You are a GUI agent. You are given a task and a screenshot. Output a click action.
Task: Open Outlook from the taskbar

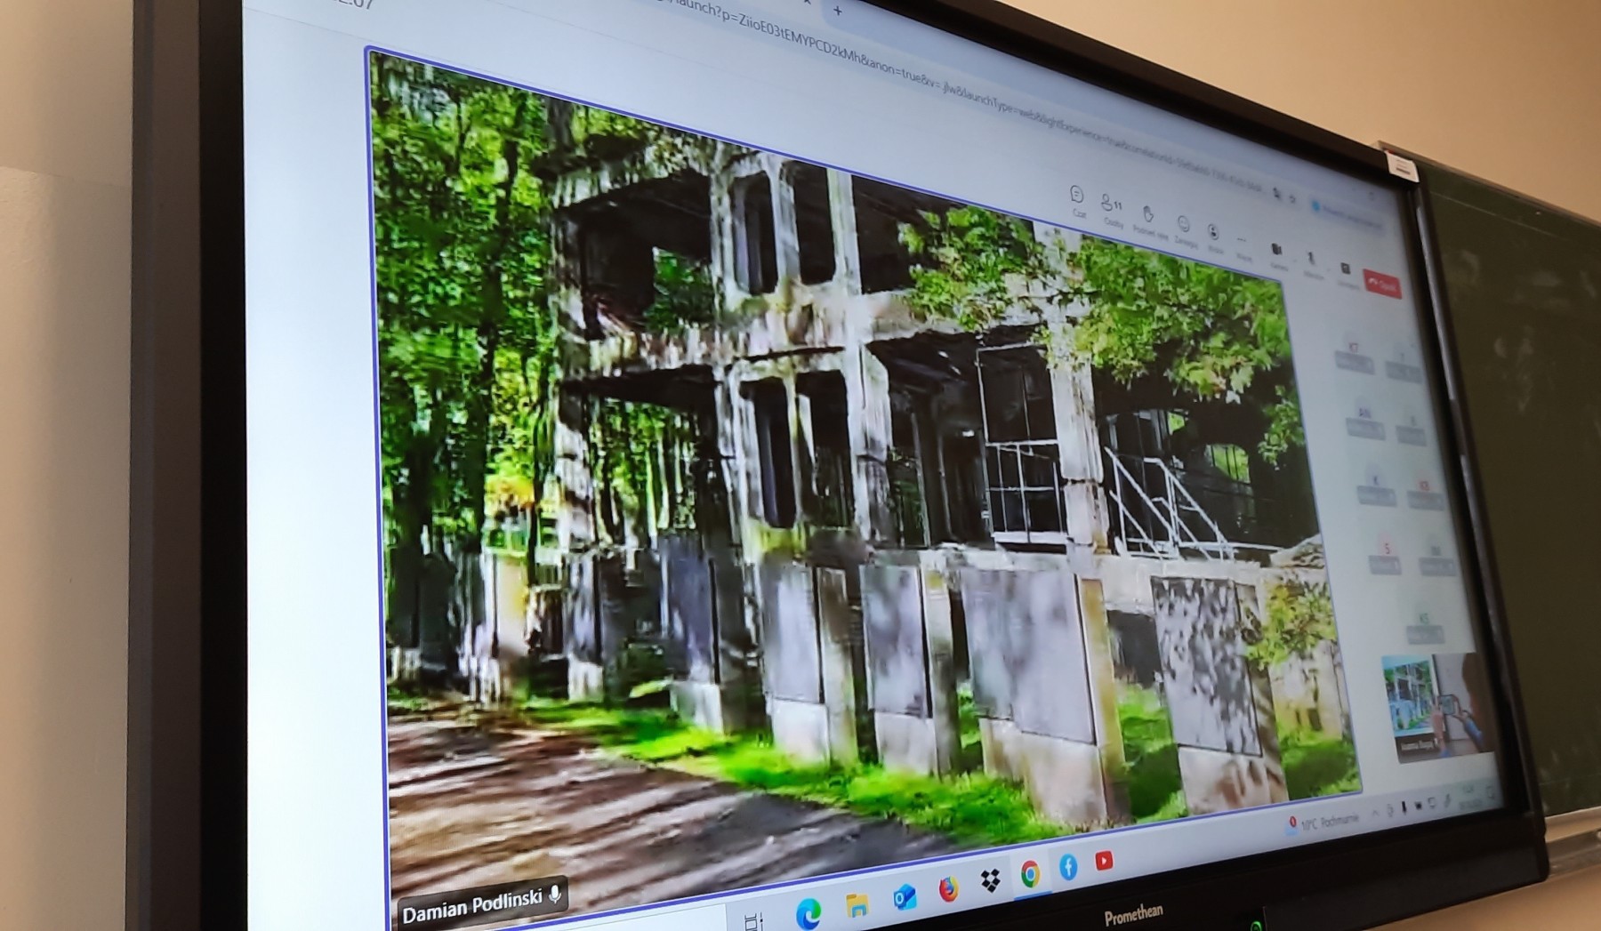(x=904, y=896)
